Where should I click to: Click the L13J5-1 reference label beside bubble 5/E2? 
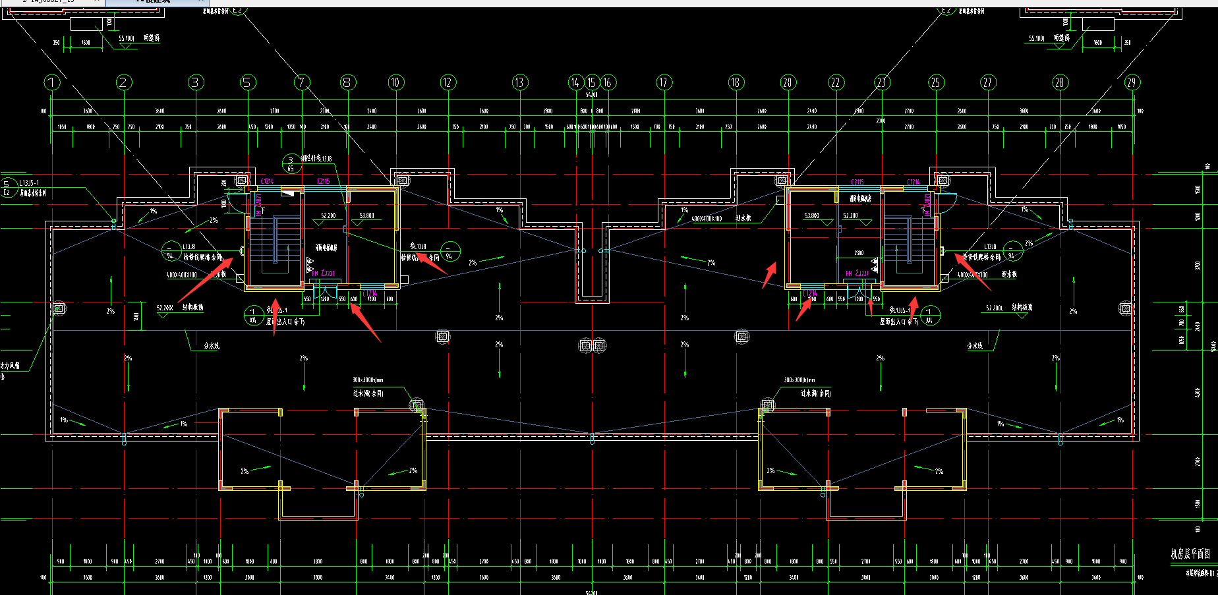29,183
